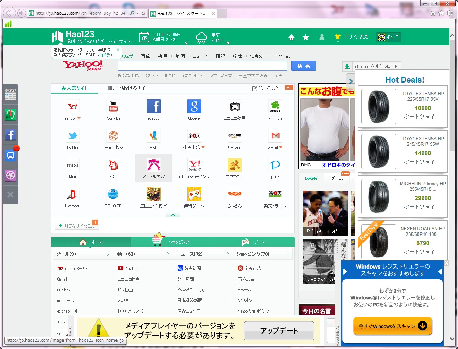Select the ニュース search category
The image size is (458, 349).
[200, 56]
